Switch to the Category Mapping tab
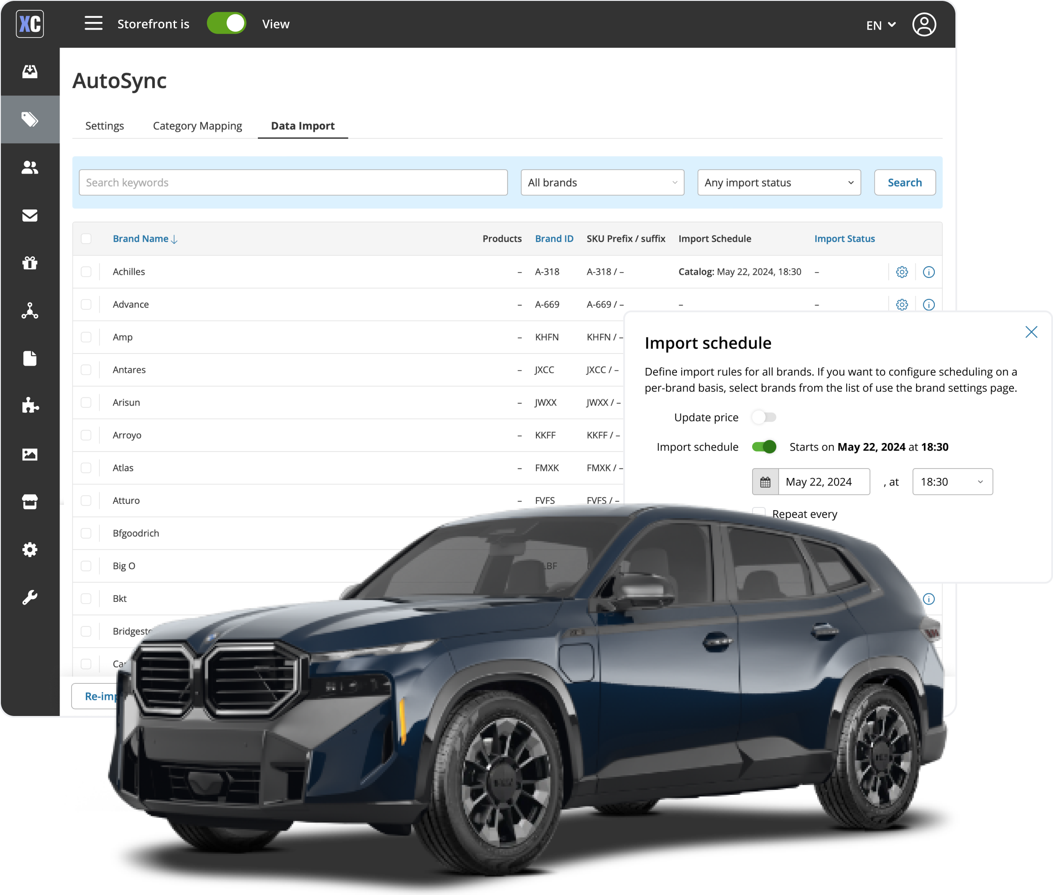Screen dimensions: 1053x895 (197, 126)
